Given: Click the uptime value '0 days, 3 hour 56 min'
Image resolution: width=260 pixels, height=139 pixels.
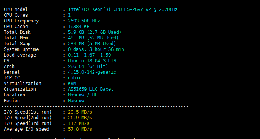Looking at the screenshot, I should point(96,49).
